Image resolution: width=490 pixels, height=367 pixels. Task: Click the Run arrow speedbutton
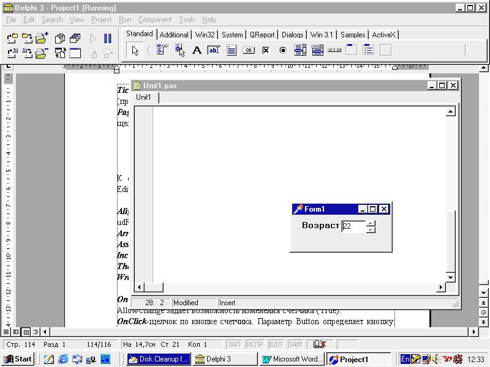click(x=92, y=39)
